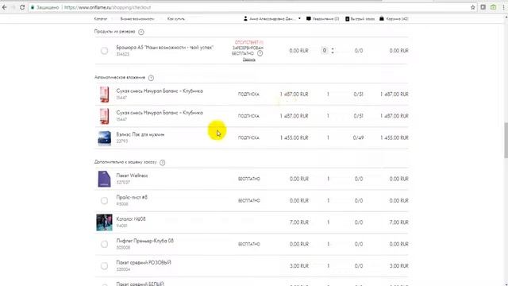The image size is (508, 286).
Task: Click green extension icon in browser toolbar
Action: [x=493, y=7]
